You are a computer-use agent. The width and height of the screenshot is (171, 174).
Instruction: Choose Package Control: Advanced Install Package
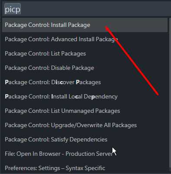click(85, 39)
